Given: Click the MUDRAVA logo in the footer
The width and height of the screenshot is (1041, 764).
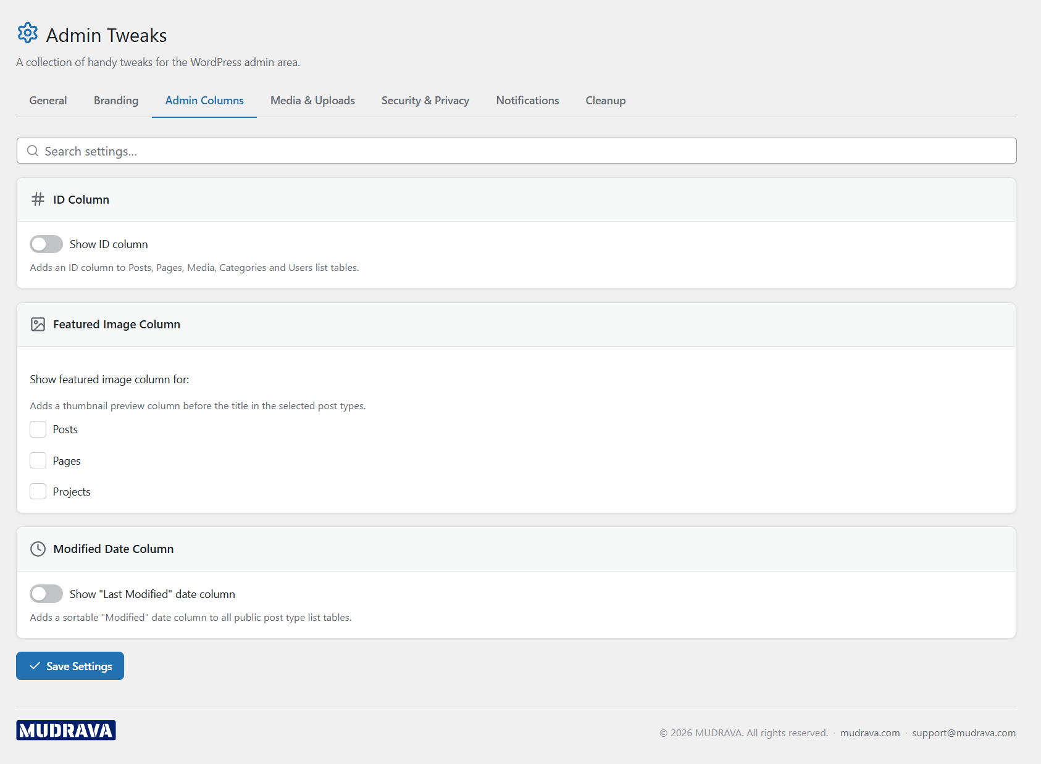Looking at the screenshot, I should coord(65,730).
